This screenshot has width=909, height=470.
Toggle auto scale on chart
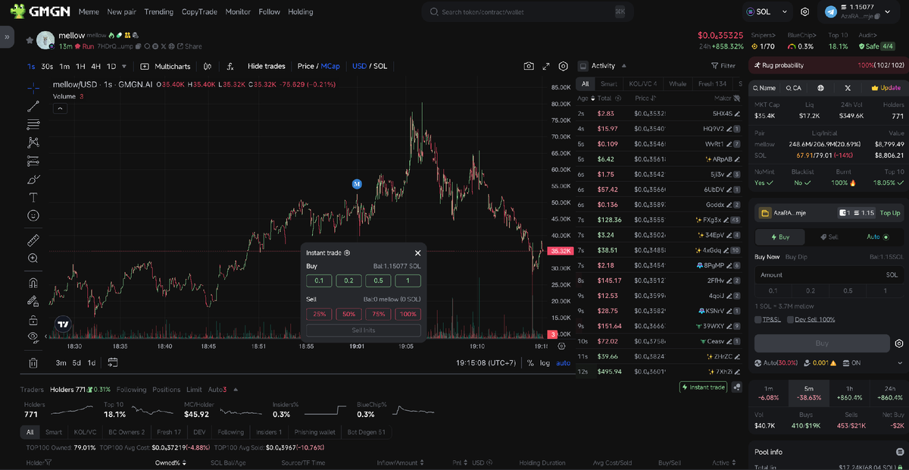(x=563, y=362)
